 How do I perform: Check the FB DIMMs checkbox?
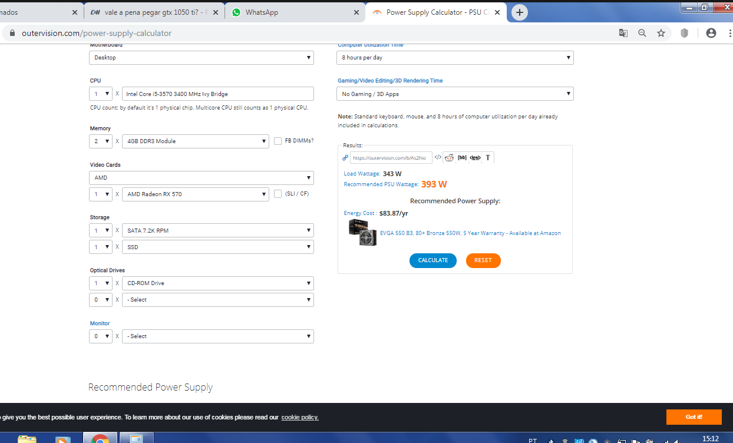278,141
